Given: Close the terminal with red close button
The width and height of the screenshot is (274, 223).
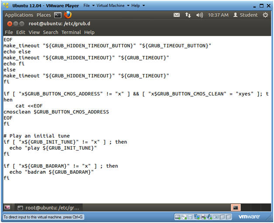Looking at the screenshot, I should click(x=10, y=24).
